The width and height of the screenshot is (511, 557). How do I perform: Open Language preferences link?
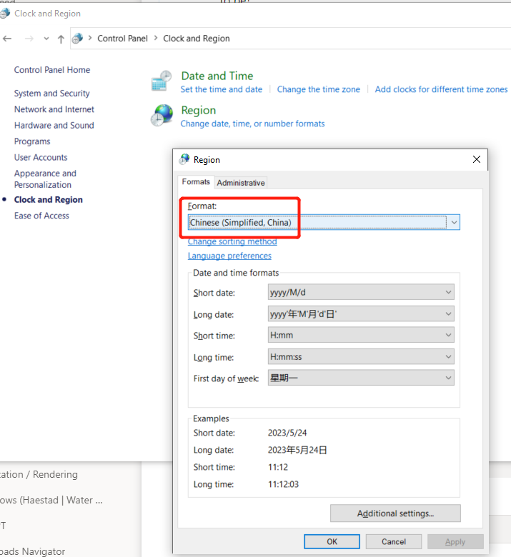pos(229,256)
